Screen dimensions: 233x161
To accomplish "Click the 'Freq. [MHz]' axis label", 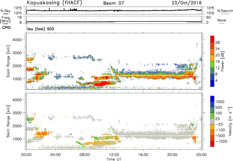I will (x=5, y=20).
